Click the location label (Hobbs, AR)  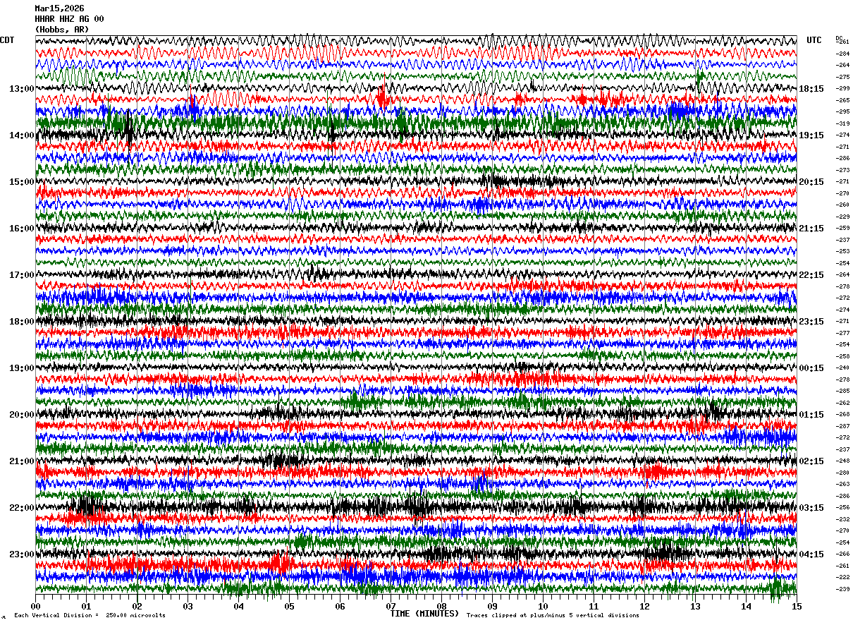(62, 30)
